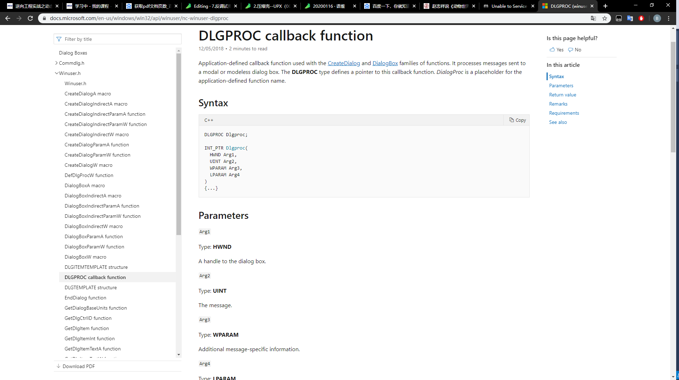Click the browser reload icon

30,18
